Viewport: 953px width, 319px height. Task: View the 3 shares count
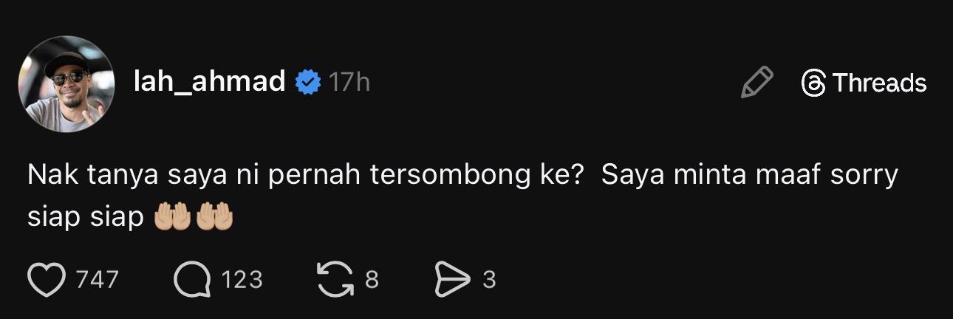pos(489,280)
